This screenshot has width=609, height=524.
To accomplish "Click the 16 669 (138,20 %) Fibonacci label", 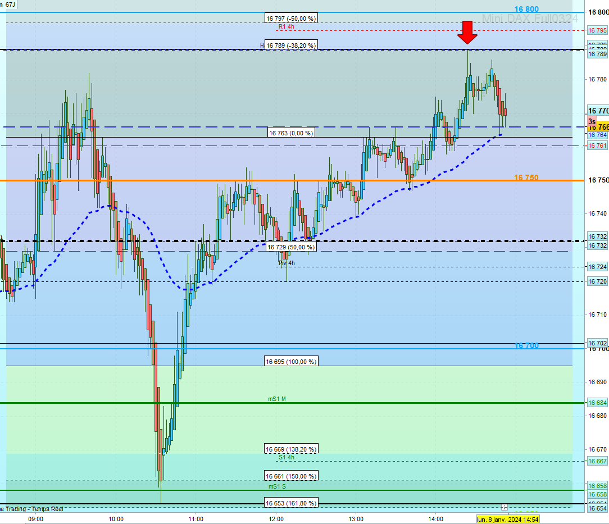I will coord(291,449).
